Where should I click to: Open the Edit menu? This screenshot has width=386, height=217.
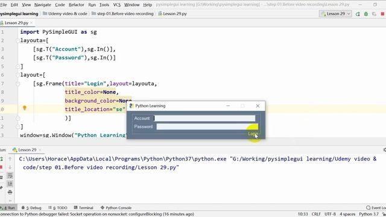14,5
